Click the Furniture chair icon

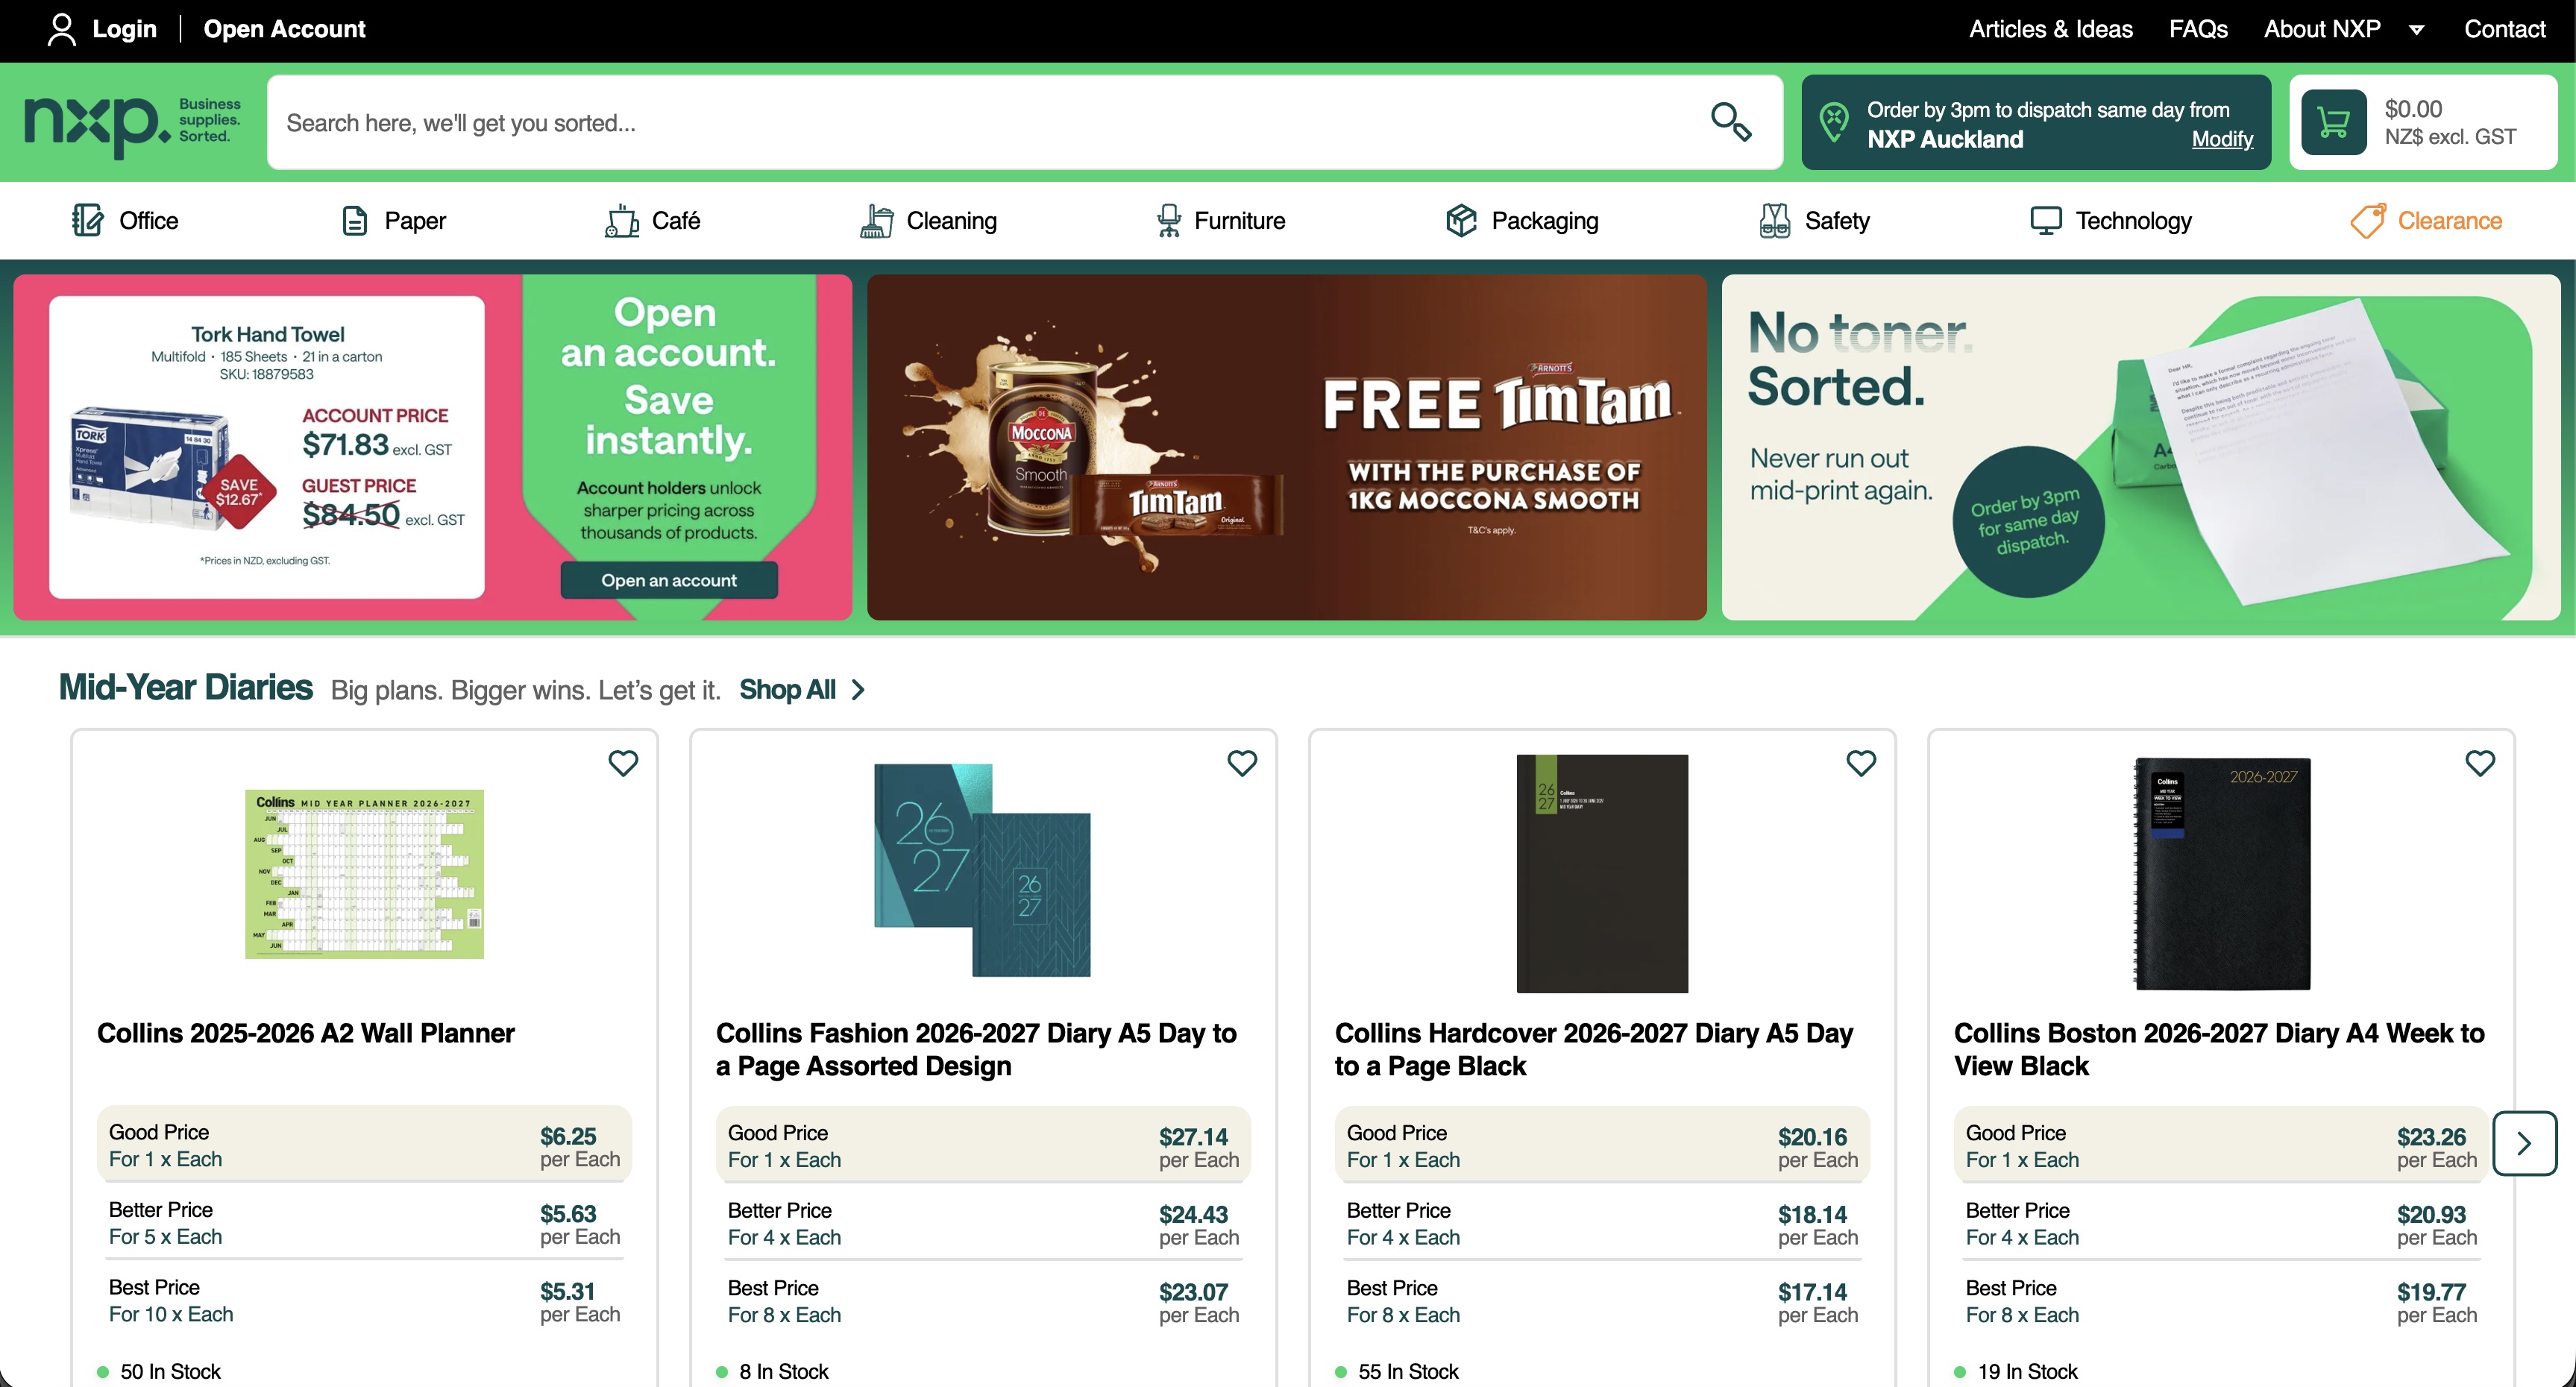pyautogui.click(x=1168, y=220)
